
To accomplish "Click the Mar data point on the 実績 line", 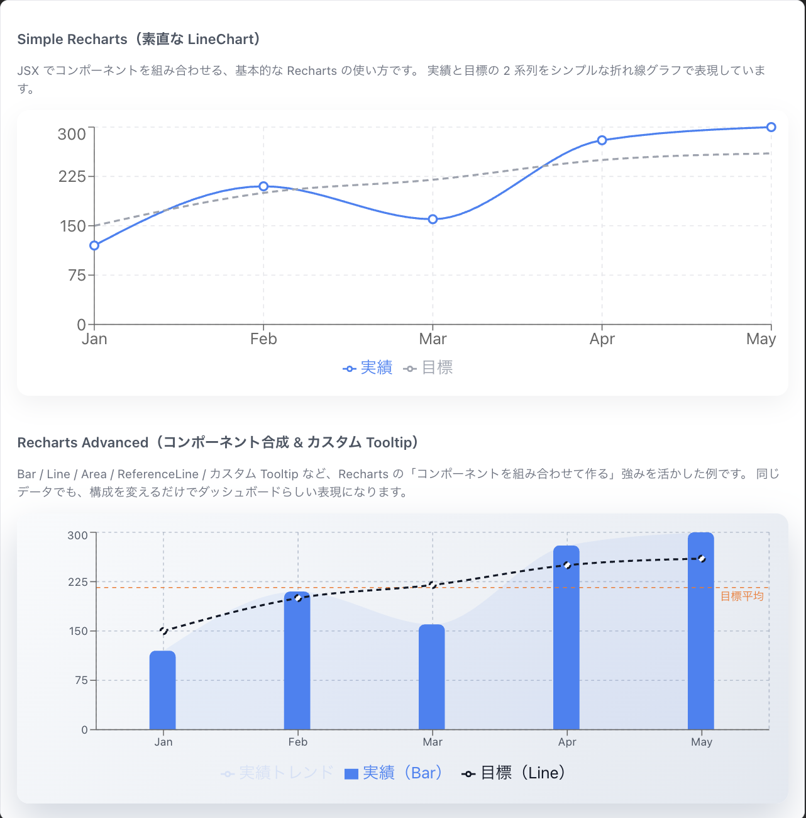I will (433, 219).
